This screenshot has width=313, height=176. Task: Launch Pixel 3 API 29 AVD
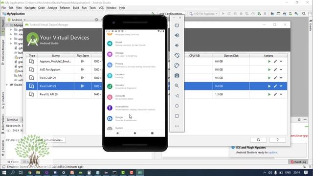269,86
